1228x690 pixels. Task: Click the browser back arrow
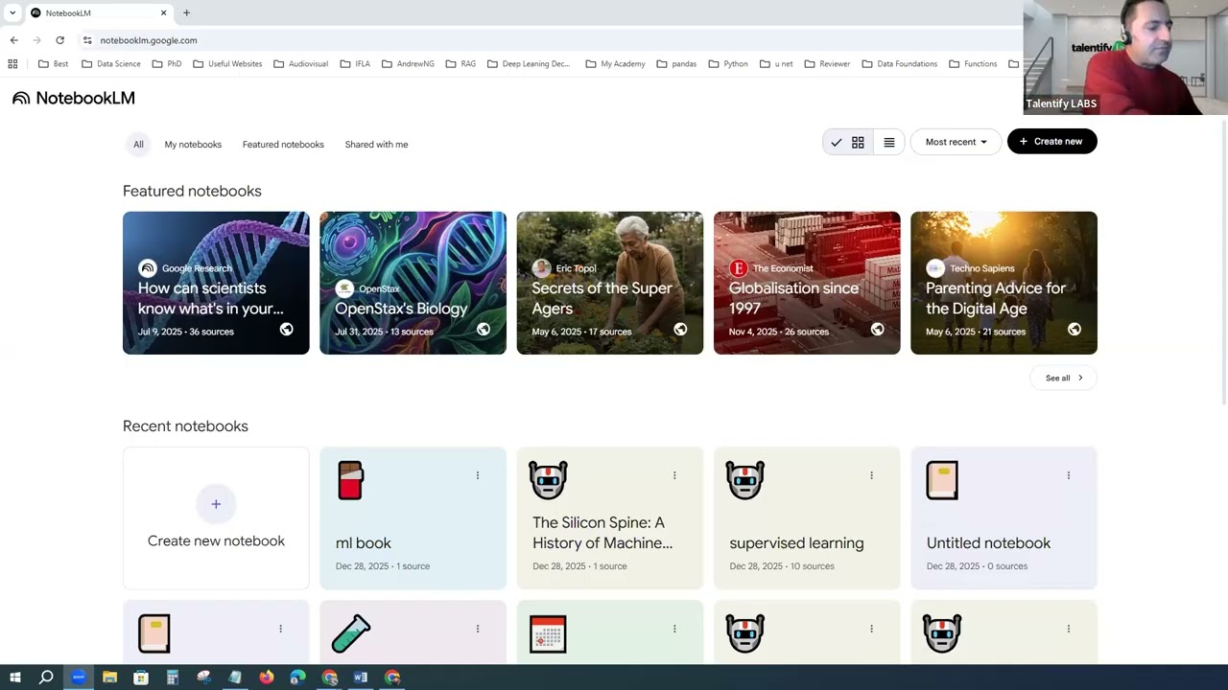tap(13, 40)
